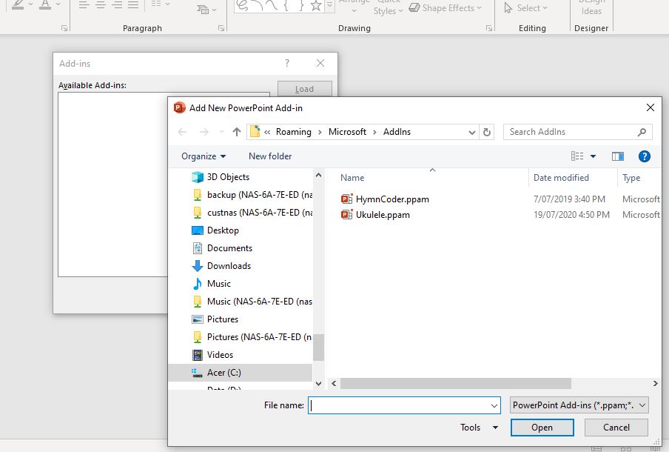Open the Organize menu
Screen dimensions: 669x452
point(204,156)
